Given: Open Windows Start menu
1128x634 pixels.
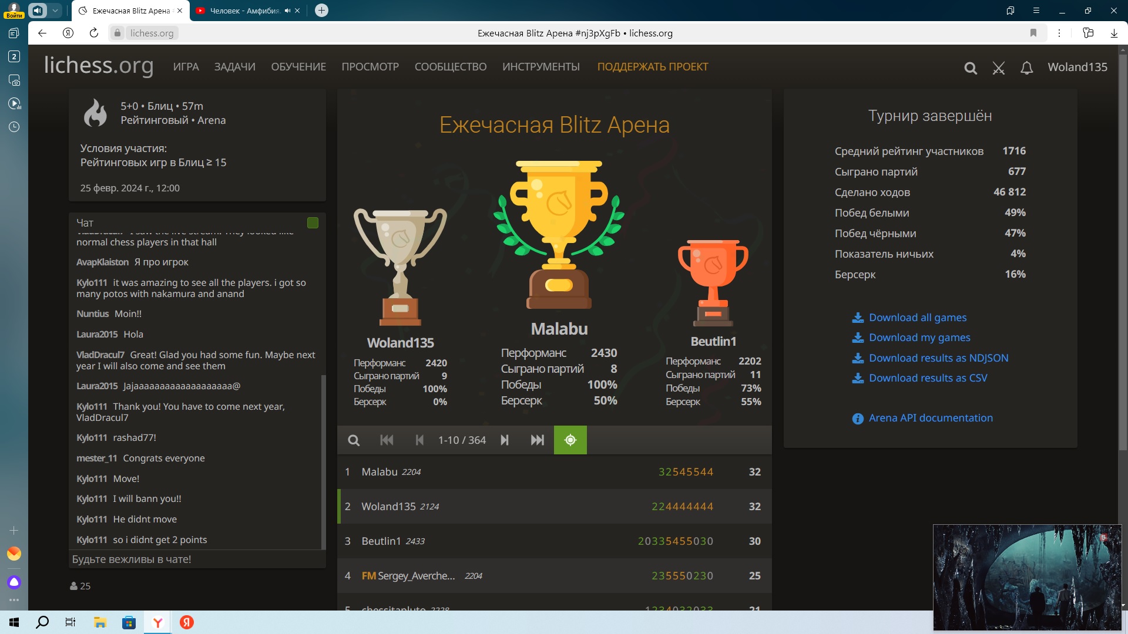Looking at the screenshot, I should click(14, 622).
